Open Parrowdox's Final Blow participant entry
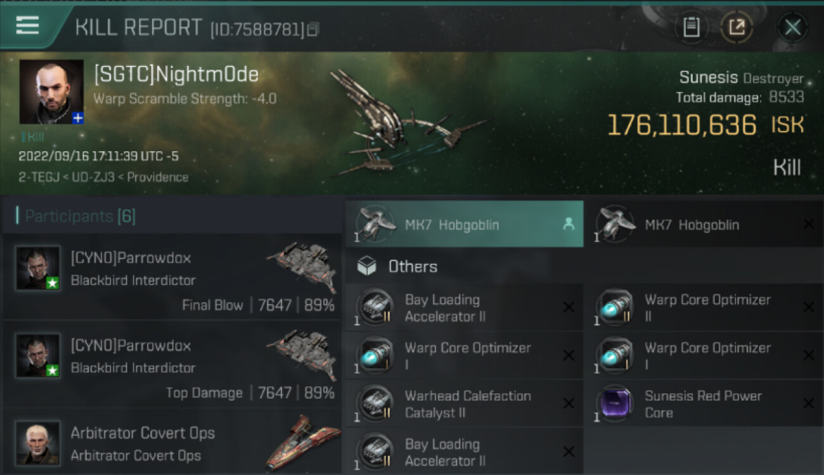Viewport: 824px width, 475px height. coord(172,277)
